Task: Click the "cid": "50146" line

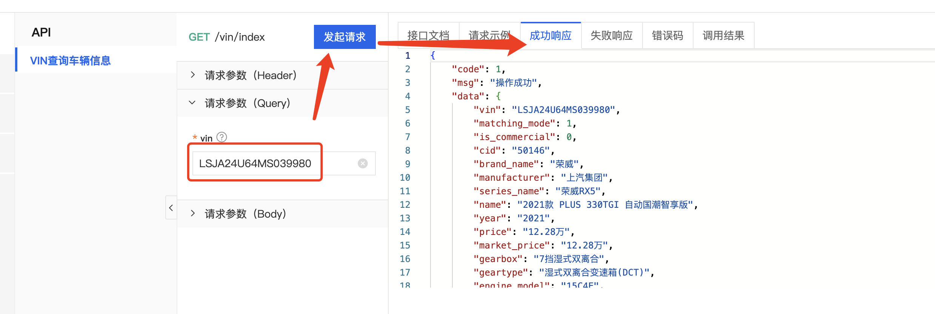Action: (514, 151)
